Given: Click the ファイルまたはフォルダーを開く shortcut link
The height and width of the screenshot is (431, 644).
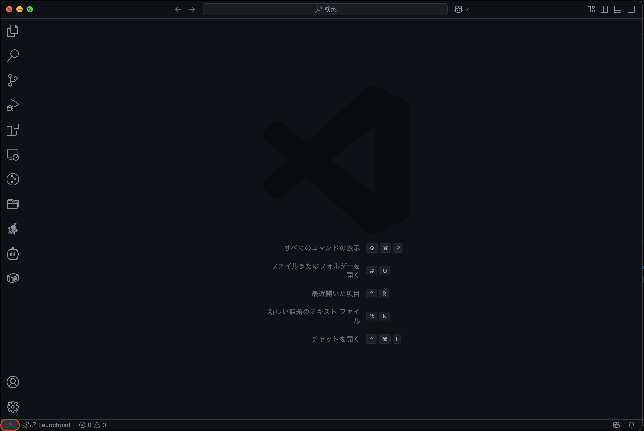Looking at the screenshot, I should coord(315,271).
